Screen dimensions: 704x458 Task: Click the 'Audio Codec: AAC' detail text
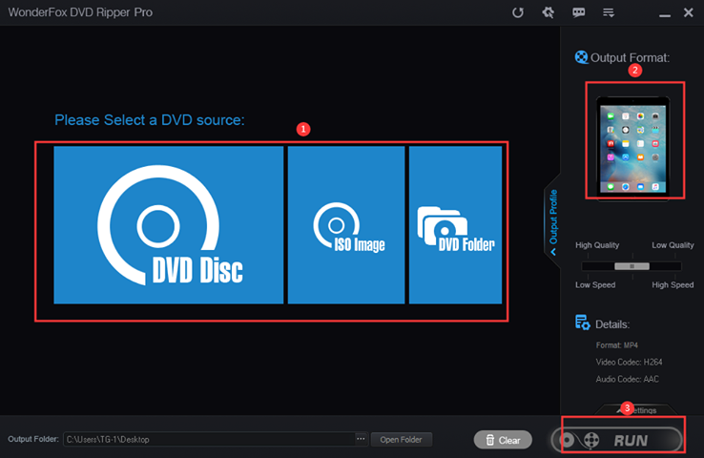[628, 379]
